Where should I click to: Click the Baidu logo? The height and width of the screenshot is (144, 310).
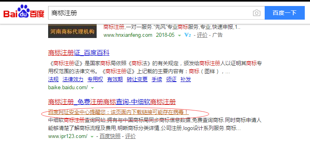24,12
